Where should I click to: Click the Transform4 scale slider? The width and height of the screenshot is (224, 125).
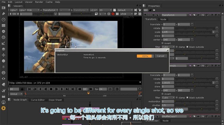(193, 32)
